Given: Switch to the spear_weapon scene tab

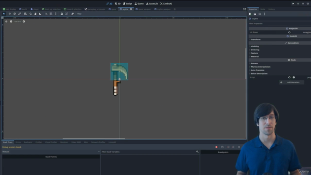Looking at the screenshot, I should pyautogui.click(x=143, y=9).
